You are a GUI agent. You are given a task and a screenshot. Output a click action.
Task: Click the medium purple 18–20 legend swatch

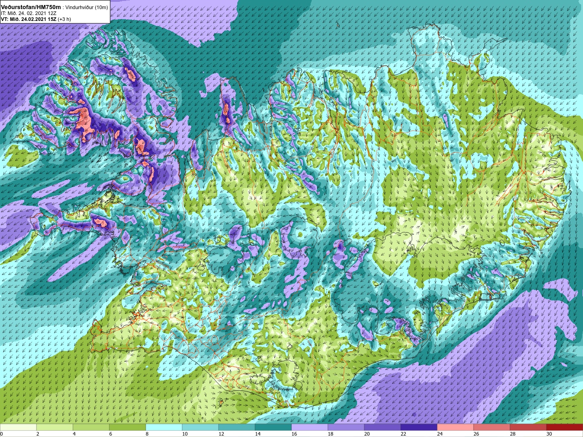346,427
